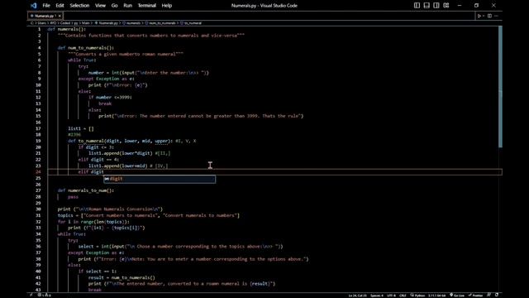Open the View menu
The image size is (529, 298).
(100, 6)
